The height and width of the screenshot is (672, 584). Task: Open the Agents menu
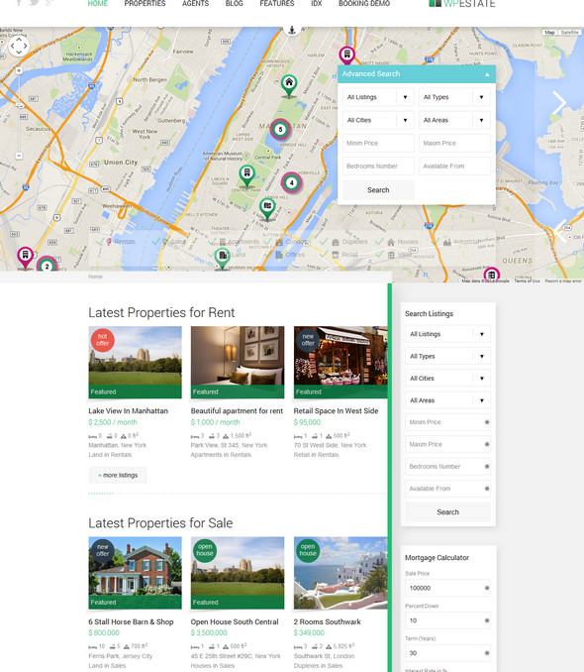click(x=195, y=3)
